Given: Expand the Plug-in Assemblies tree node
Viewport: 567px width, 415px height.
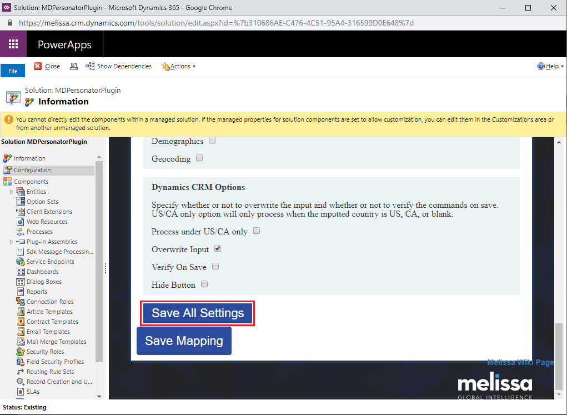Looking at the screenshot, I should (11, 242).
